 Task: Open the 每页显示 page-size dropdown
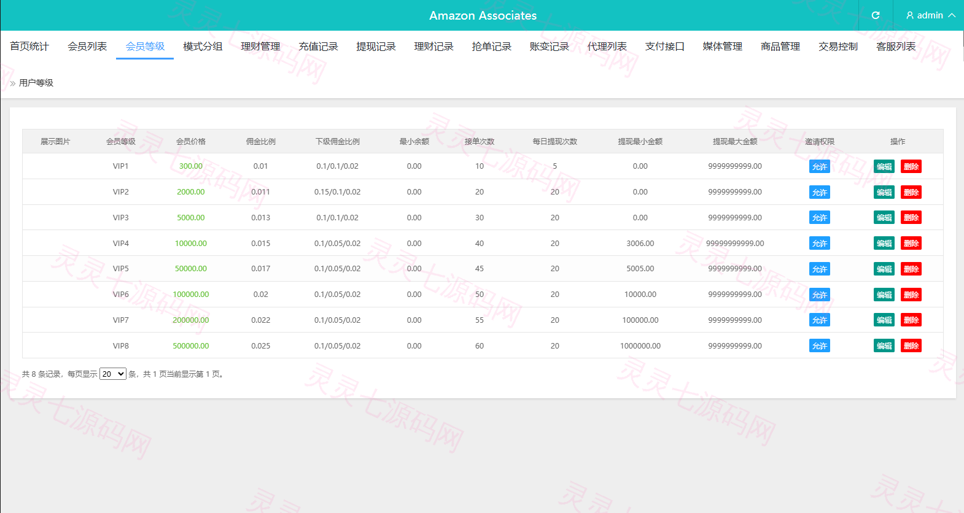coord(113,374)
